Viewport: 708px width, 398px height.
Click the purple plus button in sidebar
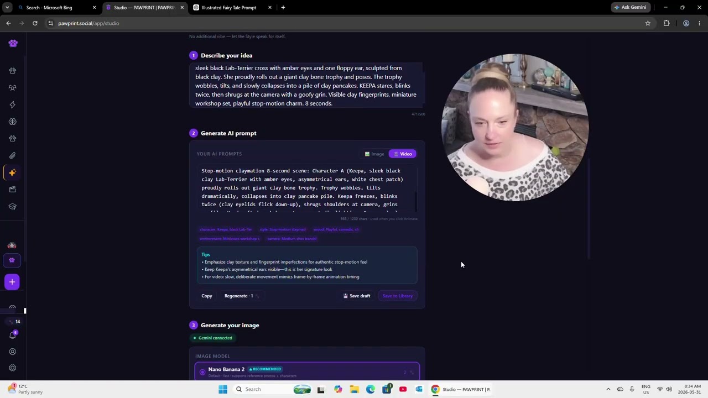pyautogui.click(x=12, y=282)
